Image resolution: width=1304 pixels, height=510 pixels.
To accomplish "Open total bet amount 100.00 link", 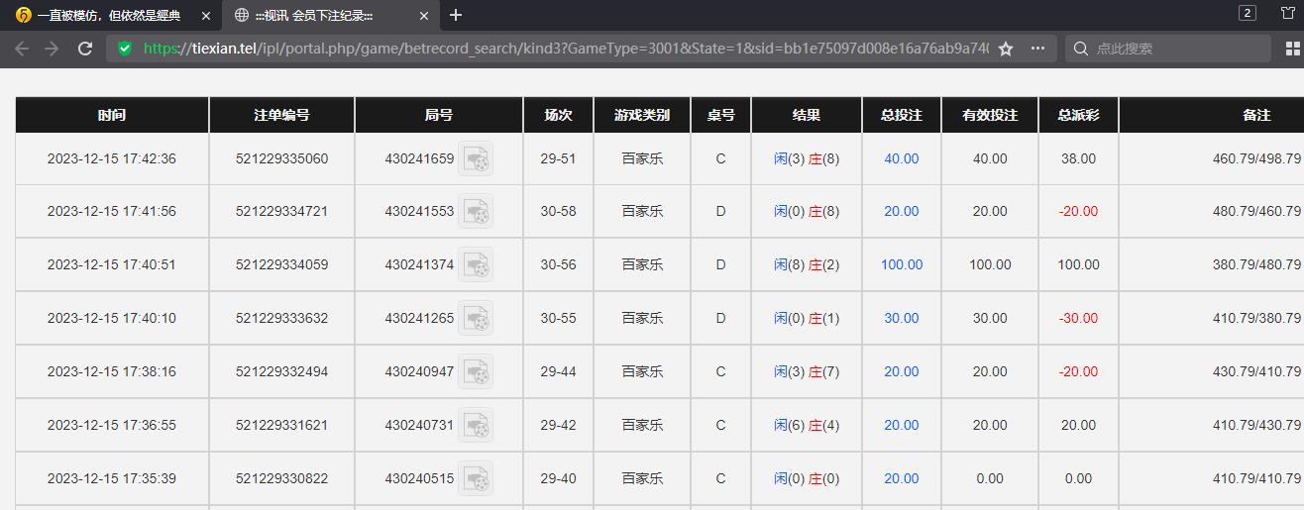I will 901,265.
